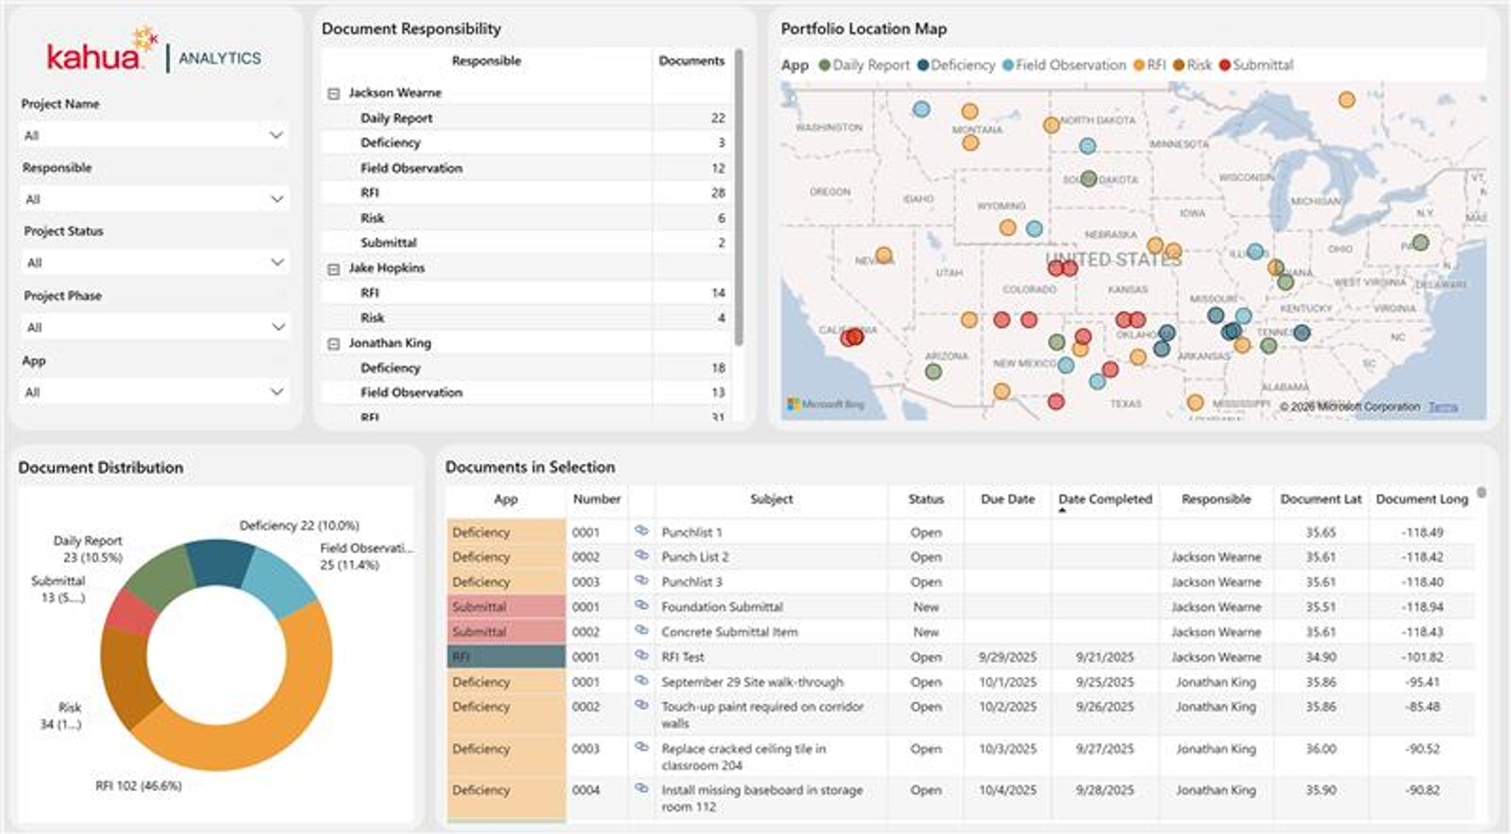Open the map Terms link

click(1443, 406)
